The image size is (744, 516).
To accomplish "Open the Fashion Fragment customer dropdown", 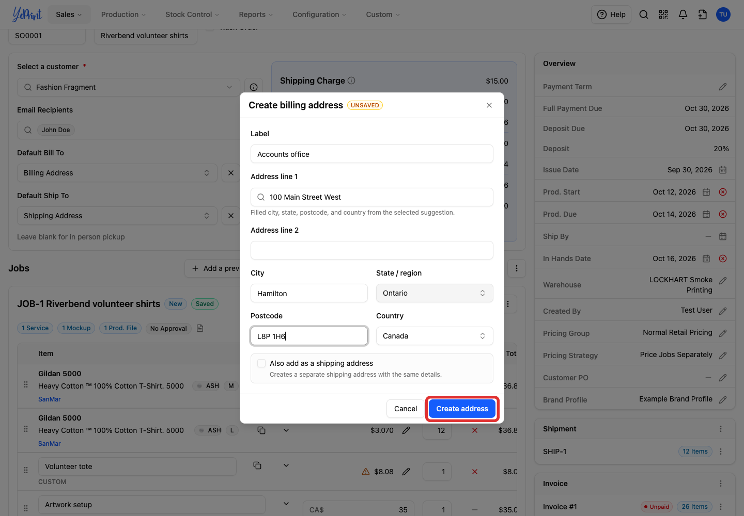I will [129, 87].
